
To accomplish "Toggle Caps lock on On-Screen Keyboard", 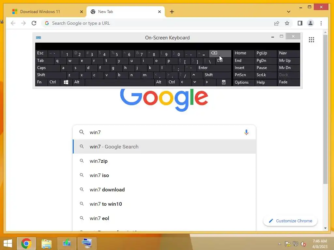I will 48,68.
